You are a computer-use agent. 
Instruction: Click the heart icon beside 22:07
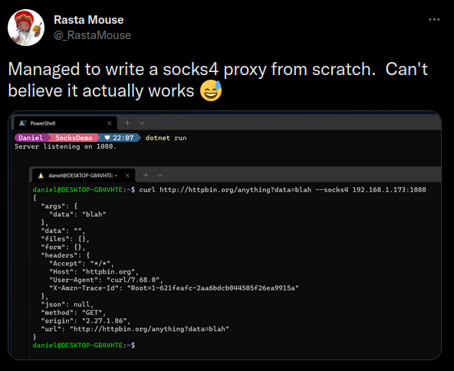point(107,138)
